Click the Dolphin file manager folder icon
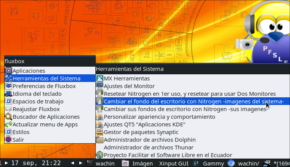This screenshot has width=290, height=167. click(100, 140)
